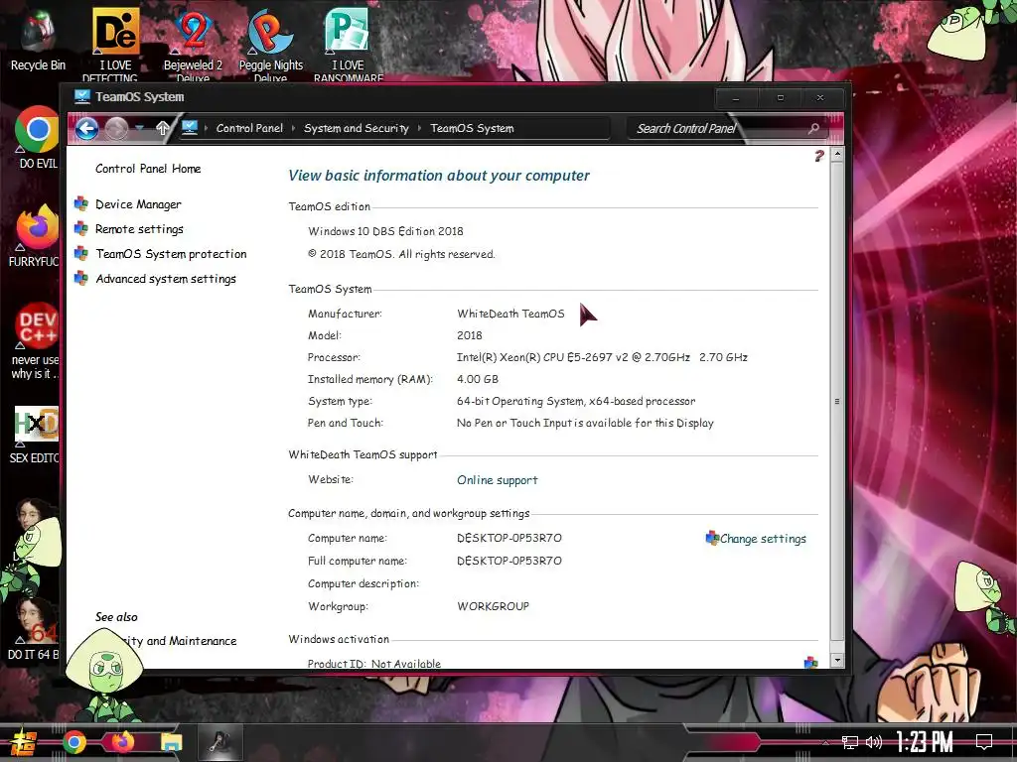Focus the Search Control Panel field
Screen dimensions: 1017x762
717,128
